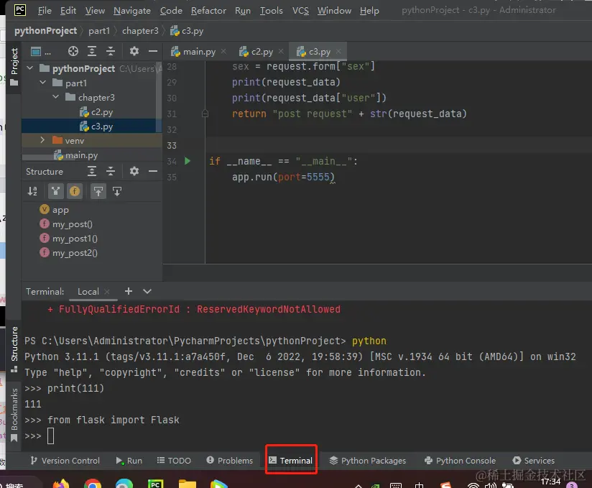Screen dimensions: 592x488
Task: Open the TODO tool window
Action: pos(174,461)
